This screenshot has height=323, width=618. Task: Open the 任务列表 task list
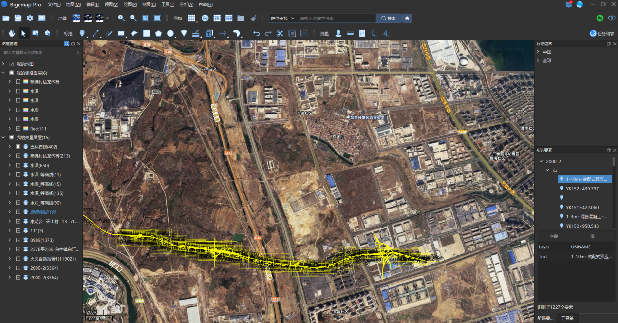pos(602,34)
